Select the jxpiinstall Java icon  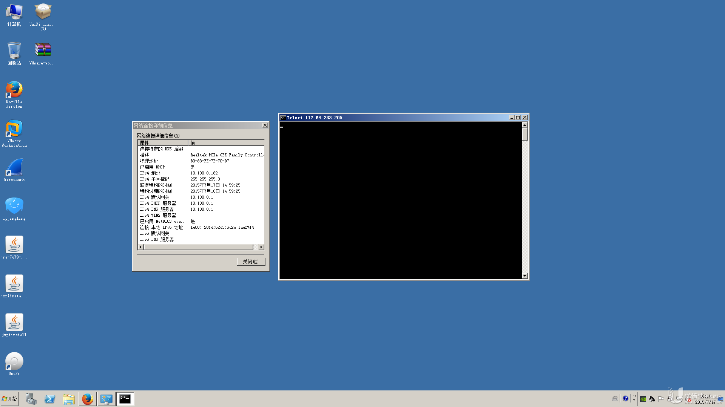pyautogui.click(x=14, y=325)
